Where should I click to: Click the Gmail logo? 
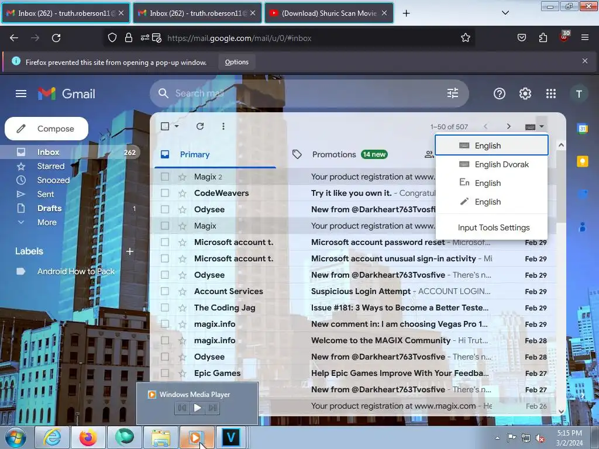[x=67, y=94]
